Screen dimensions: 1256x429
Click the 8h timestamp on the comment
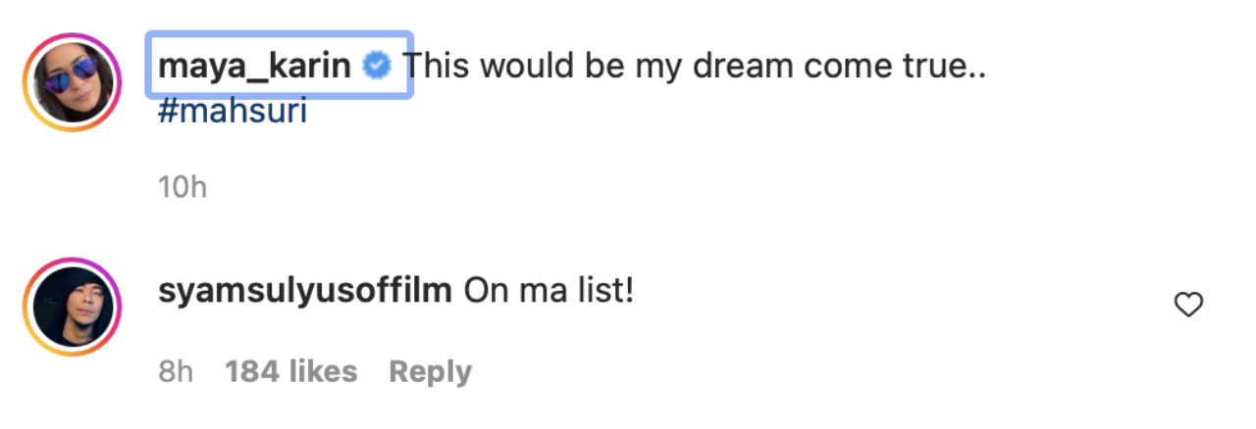click(175, 371)
